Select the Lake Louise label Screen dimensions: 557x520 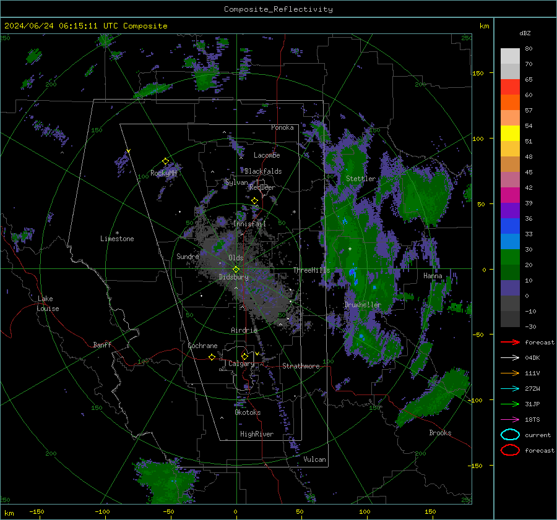coord(48,304)
